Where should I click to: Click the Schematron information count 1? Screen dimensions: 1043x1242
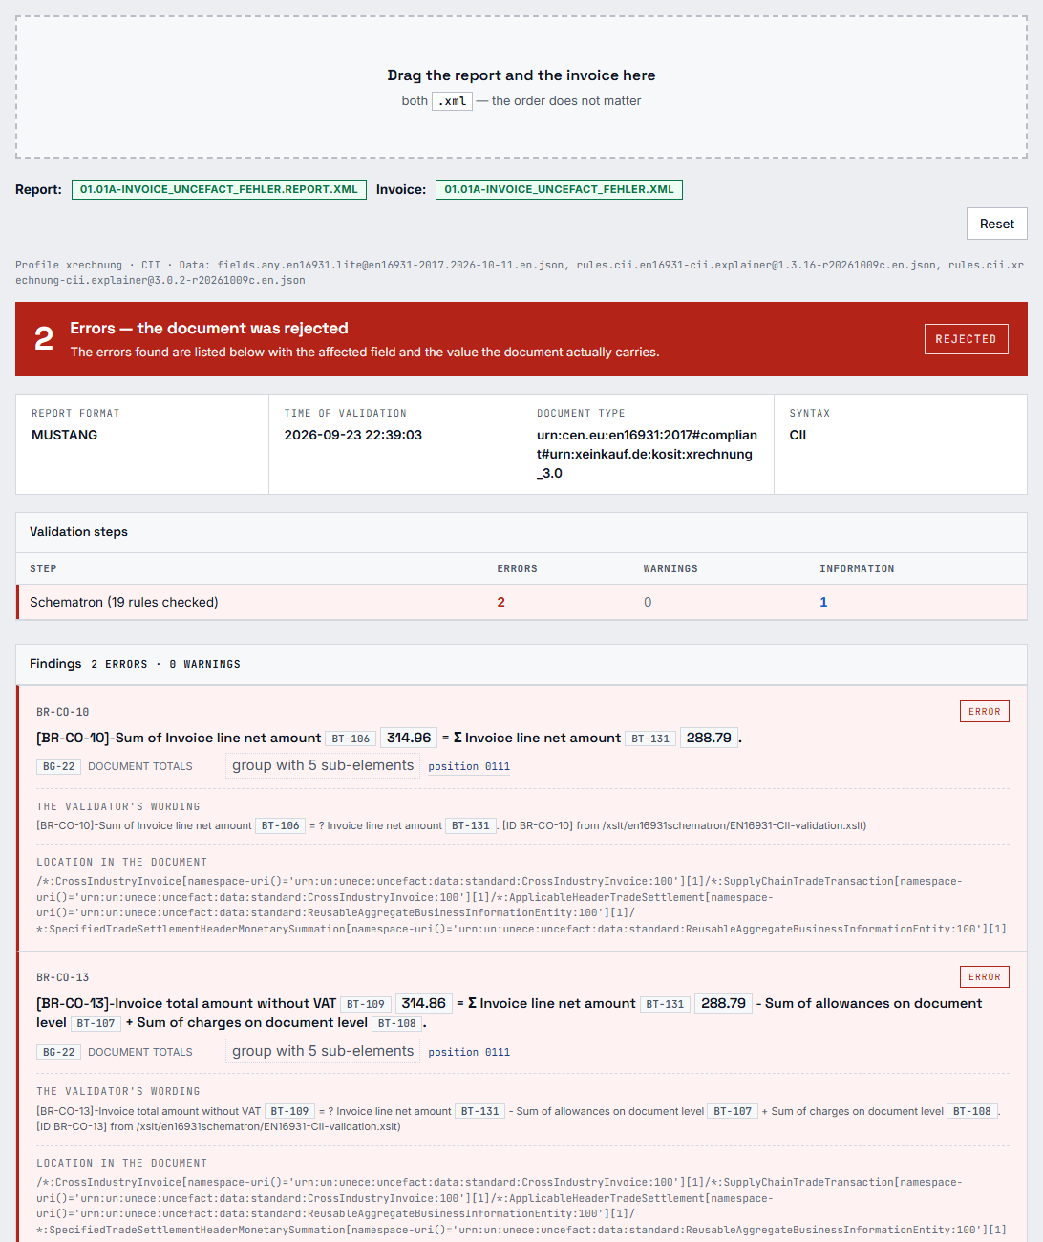(823, 602)
